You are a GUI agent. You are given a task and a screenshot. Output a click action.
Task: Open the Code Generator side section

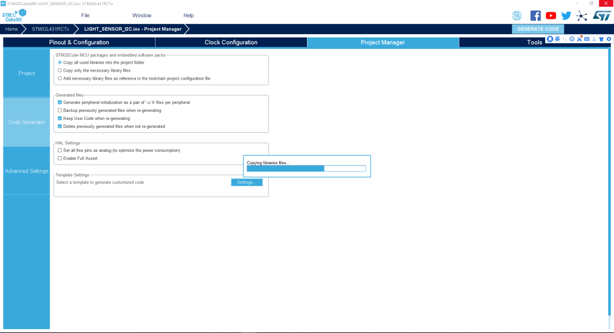click(27, 122)
